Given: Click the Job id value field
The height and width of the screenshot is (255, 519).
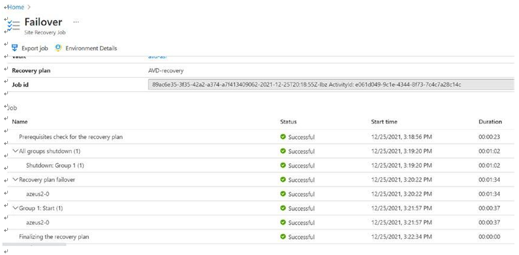Looking at the screenshot, I should click(331, 85).
